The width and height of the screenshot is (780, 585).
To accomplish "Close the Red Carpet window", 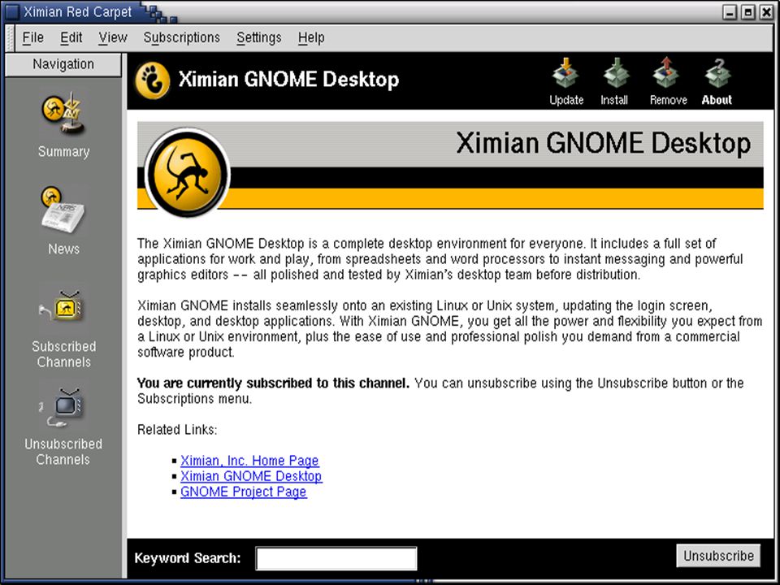I will tap(766, 12).
